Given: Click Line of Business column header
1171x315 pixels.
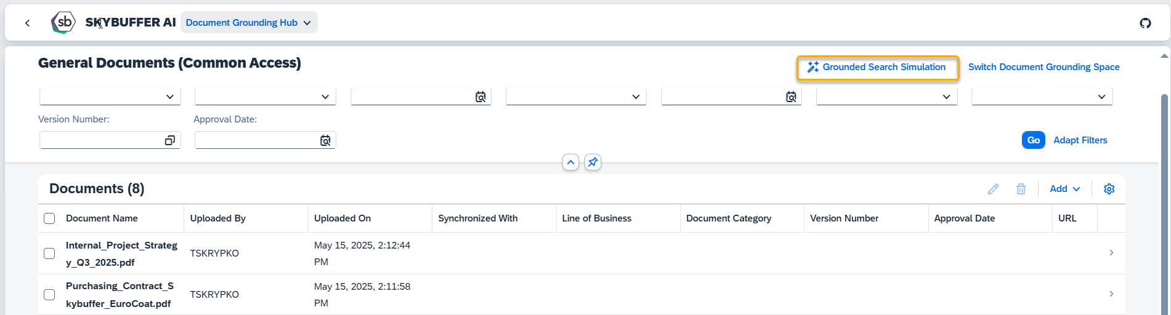Looking at the screenshot, I should pos(596,218).
